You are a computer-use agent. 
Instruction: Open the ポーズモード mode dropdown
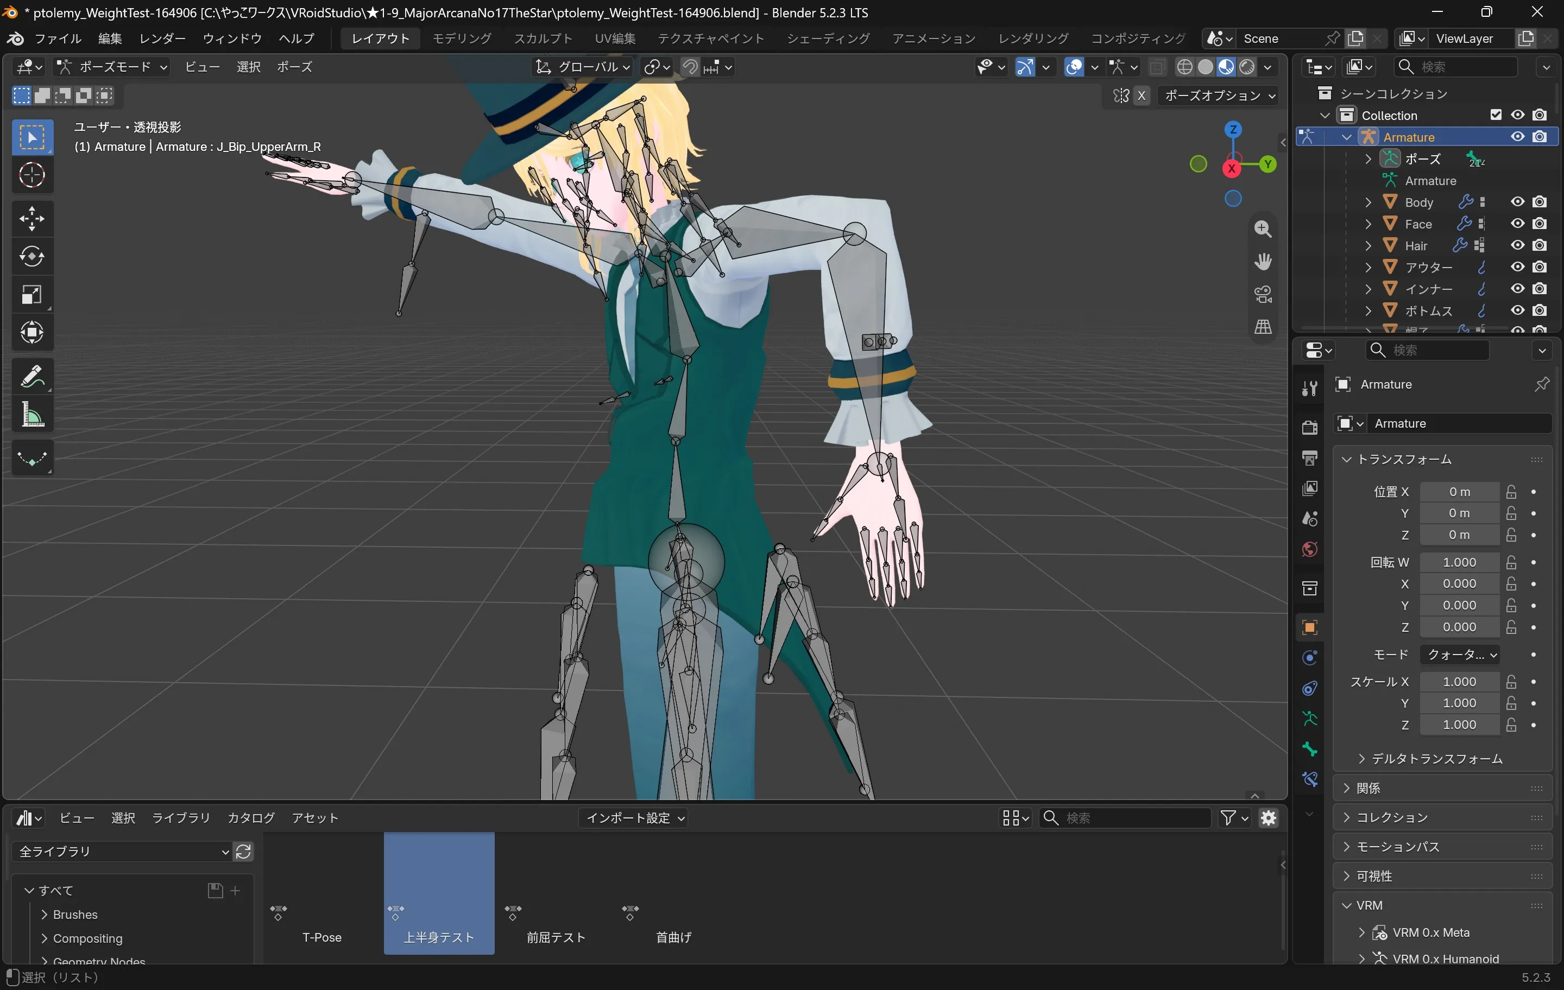point(112,67)
